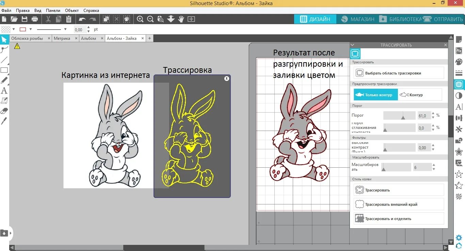Click the deselect all icon
Screen dimensions: 465x251
(x=116, y=19)
